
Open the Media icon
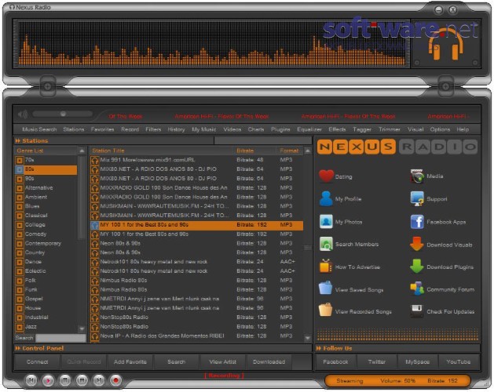click(417, 176)
